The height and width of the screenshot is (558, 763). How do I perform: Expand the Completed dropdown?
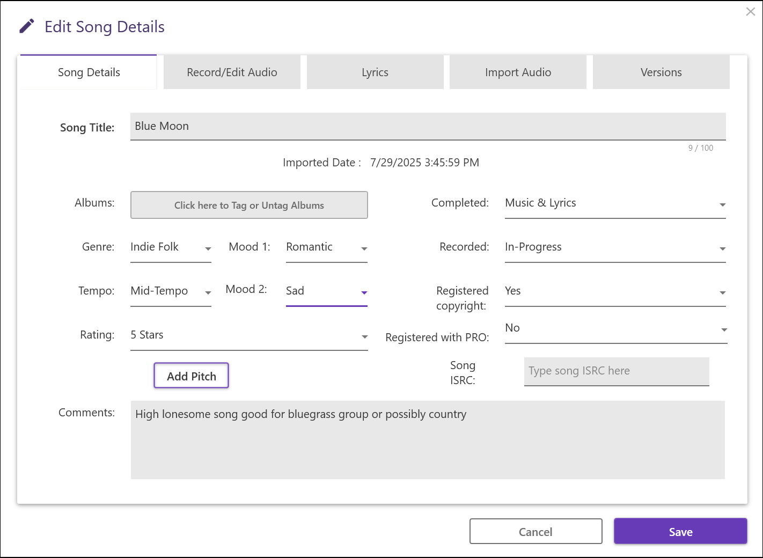coord(615,203)
